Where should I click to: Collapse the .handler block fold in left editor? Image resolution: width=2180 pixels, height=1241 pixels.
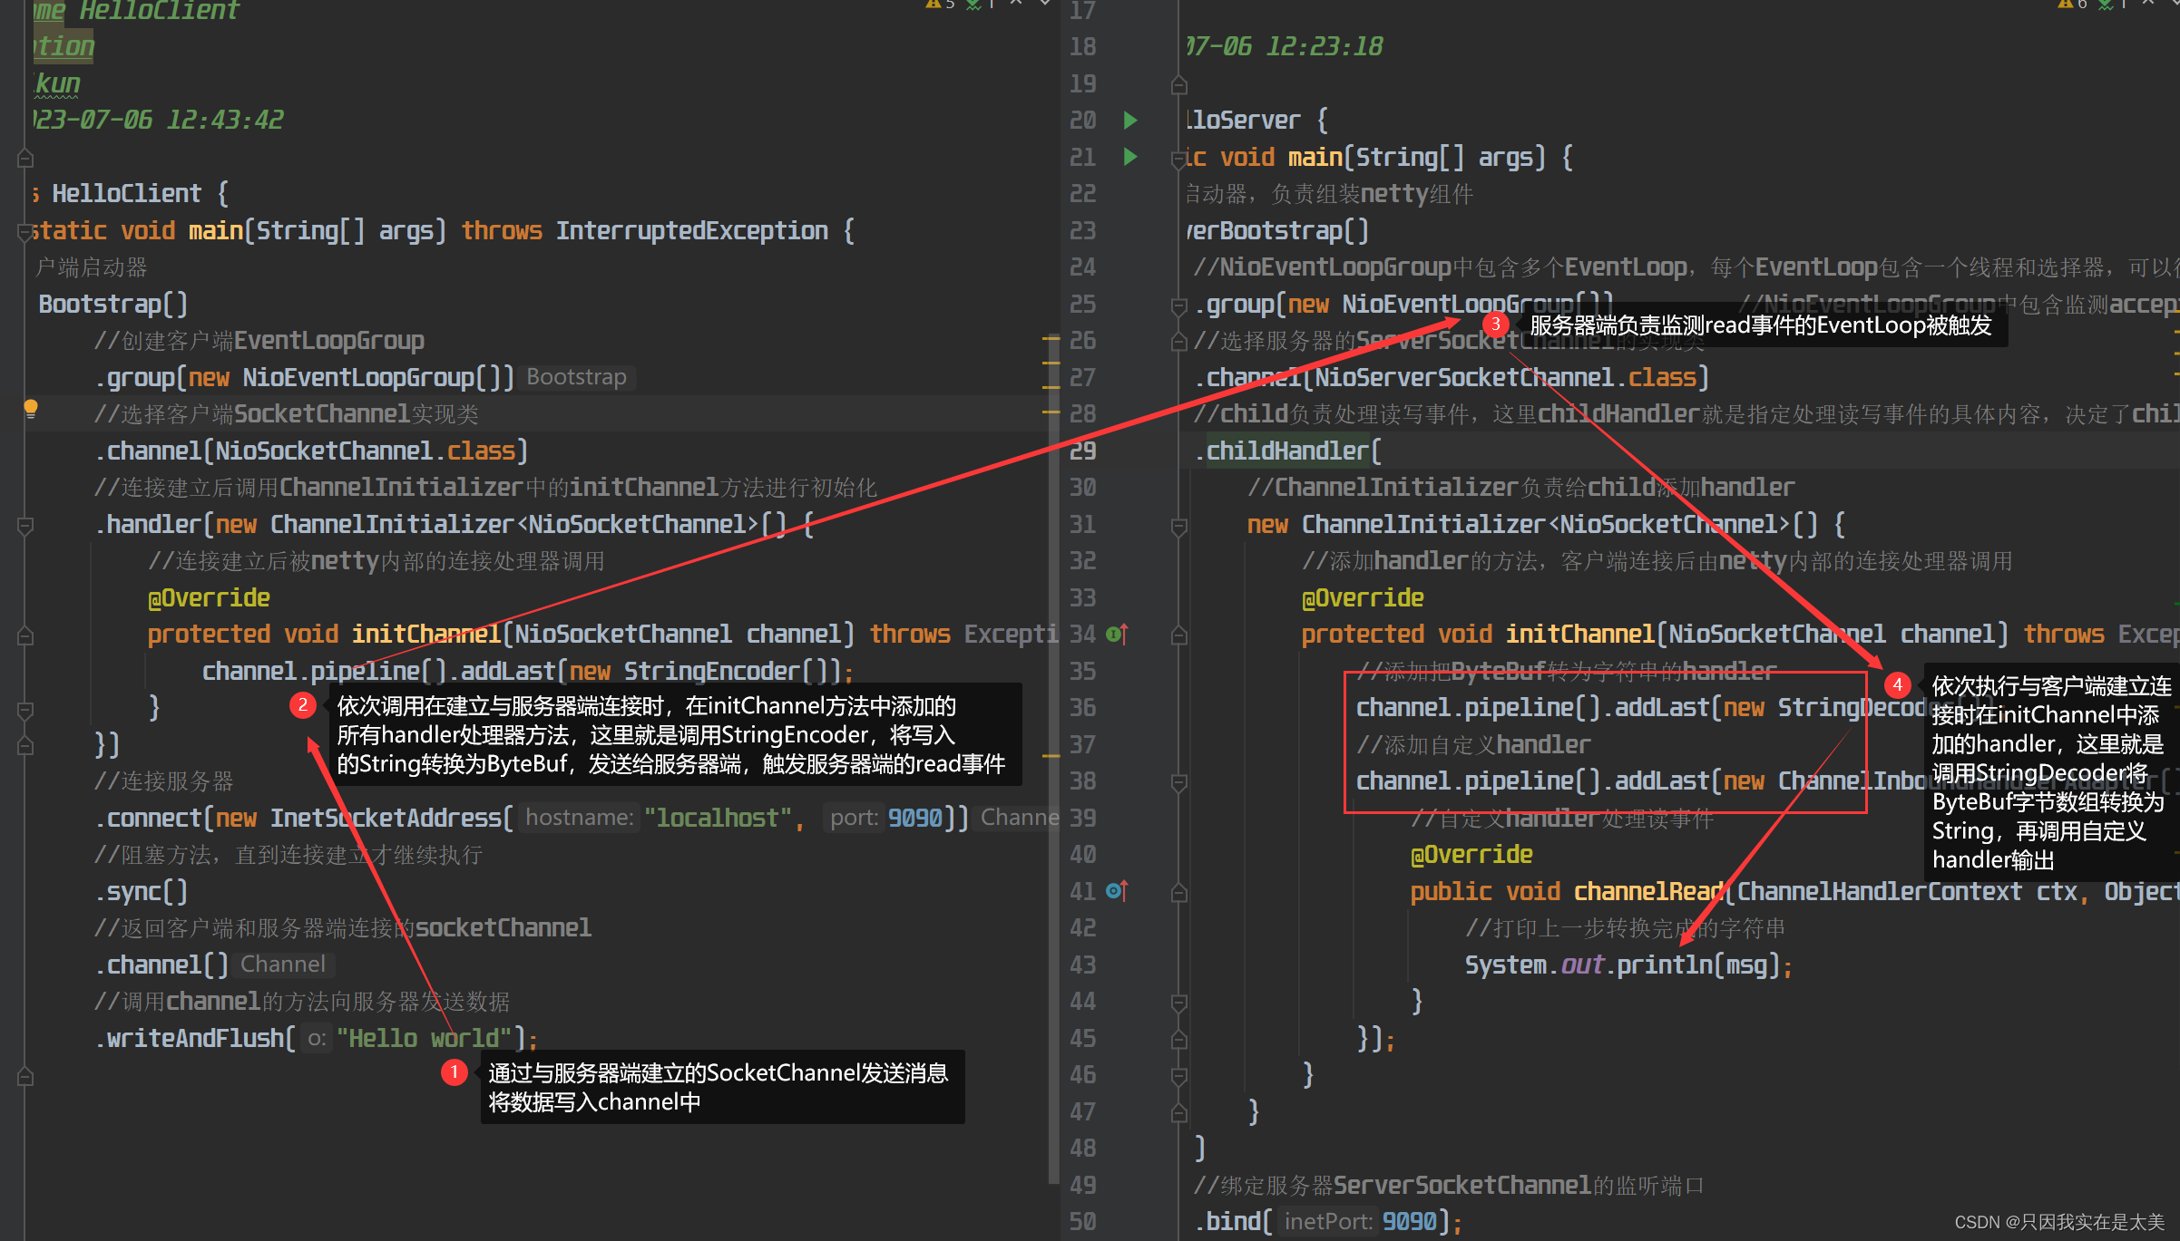[25, 526]
